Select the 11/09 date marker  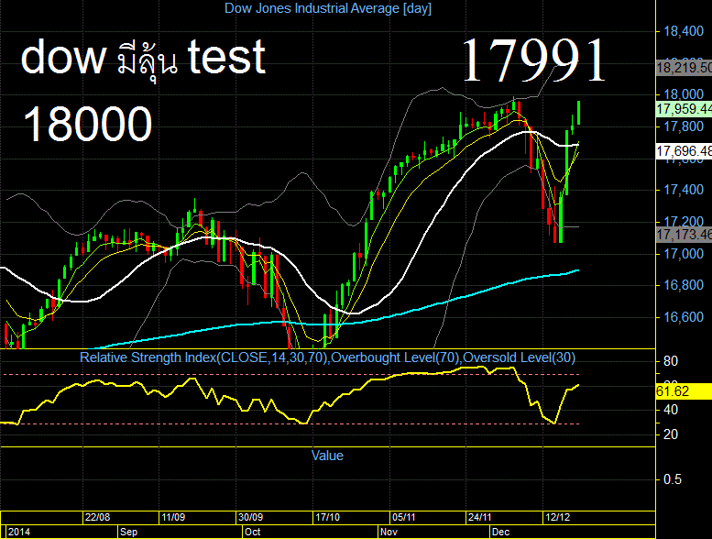(x=173, y=517)
